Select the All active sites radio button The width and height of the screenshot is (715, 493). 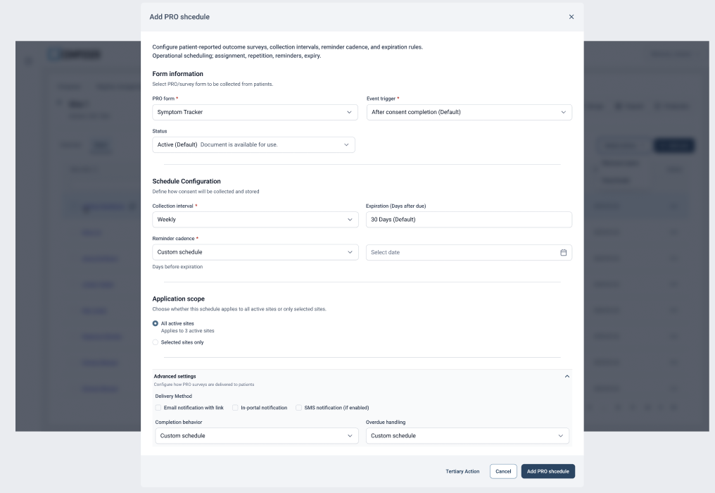155,323
